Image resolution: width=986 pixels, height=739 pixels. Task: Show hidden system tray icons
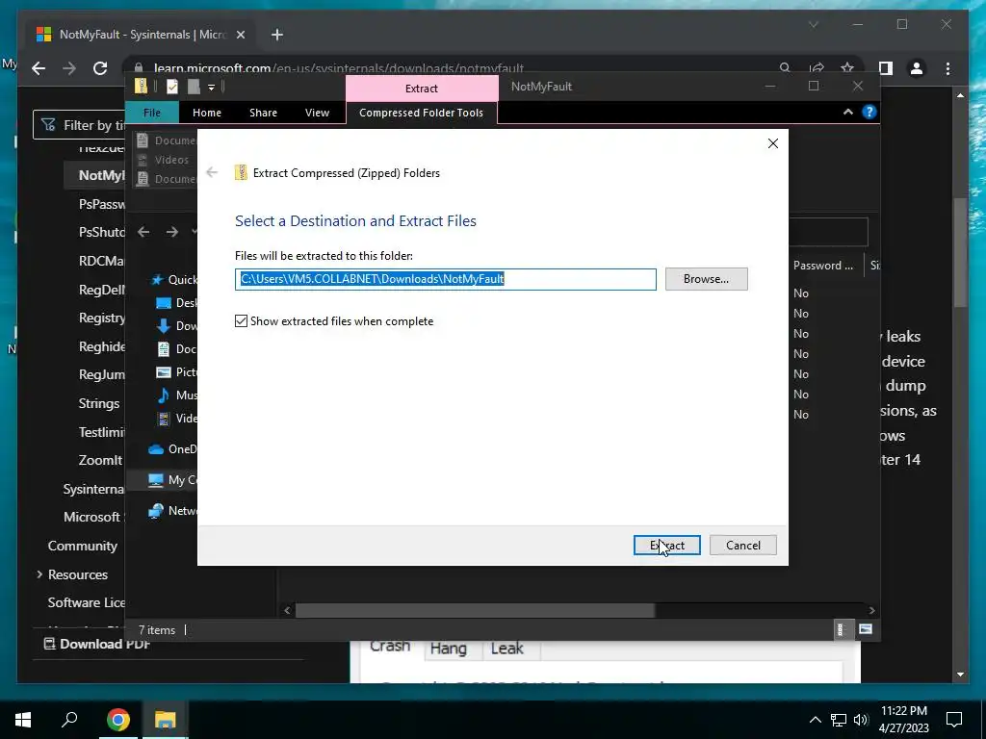815,720
